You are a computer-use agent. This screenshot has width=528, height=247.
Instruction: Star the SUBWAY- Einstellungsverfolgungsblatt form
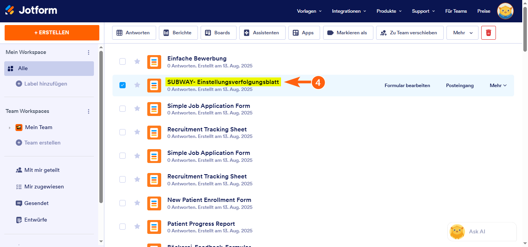137,85
